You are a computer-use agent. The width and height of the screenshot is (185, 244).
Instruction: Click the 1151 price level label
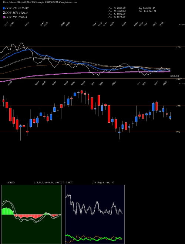pyautogui.click(x=179, y=47)
